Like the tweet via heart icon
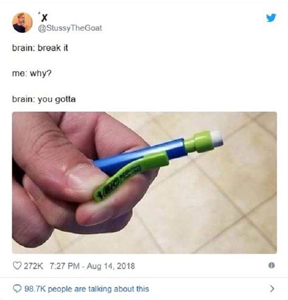The image size is (288, 300). tap(17, 265)
